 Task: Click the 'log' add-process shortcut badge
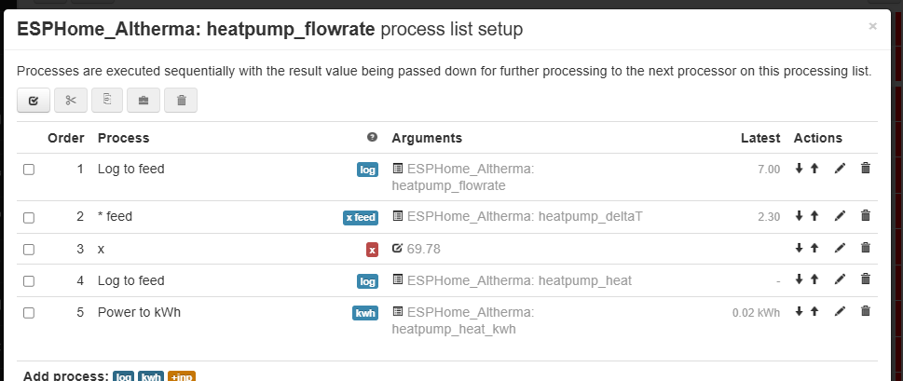[x=123, y=376]
